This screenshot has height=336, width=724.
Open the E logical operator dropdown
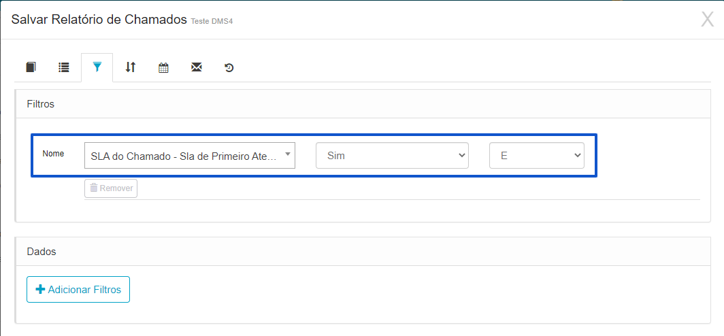tap(536, 156)
